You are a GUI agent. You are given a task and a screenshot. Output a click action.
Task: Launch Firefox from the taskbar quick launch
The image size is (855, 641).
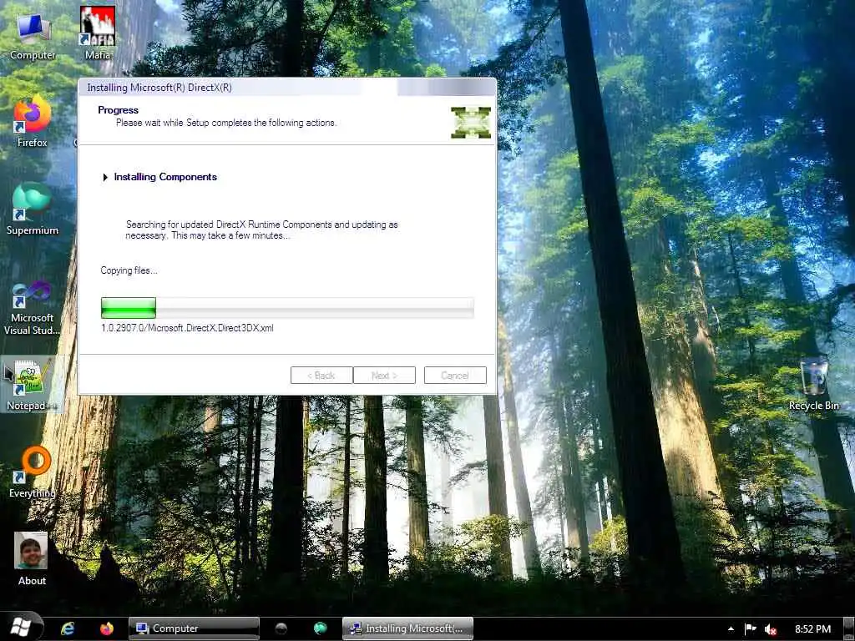[x=107, y=628]
